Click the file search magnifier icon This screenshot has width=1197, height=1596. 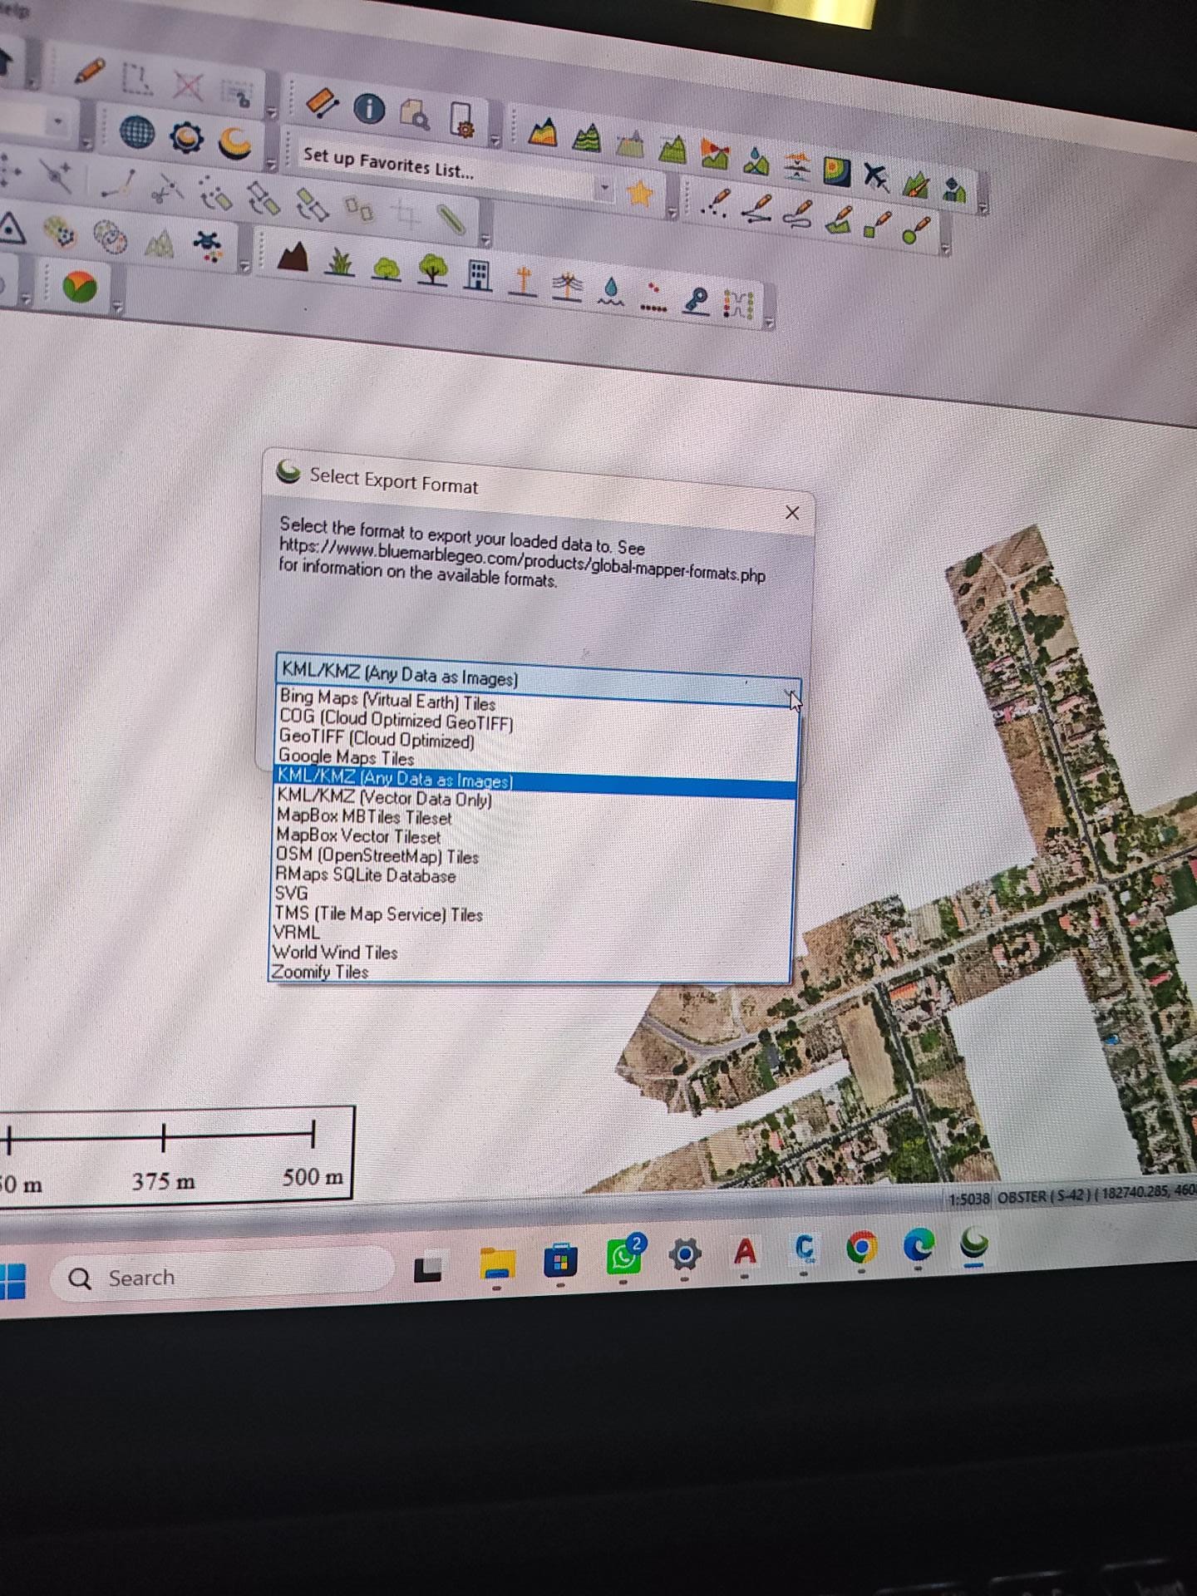pos(416,115)
